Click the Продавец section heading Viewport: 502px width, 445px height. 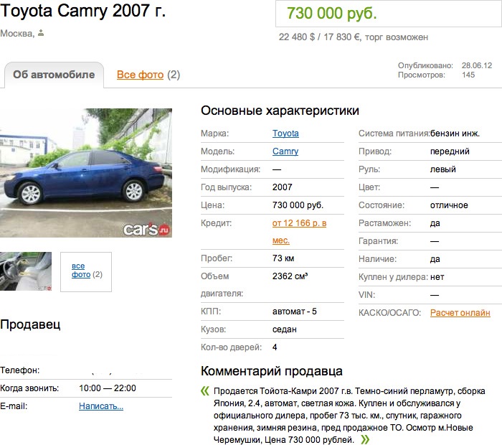click(x=30, y=324)
